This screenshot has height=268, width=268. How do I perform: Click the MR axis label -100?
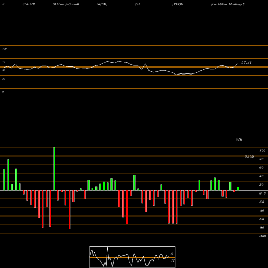click(x=262, y=236)
